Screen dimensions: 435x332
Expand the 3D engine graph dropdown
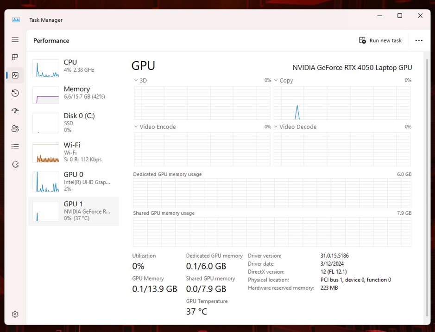tap(140, 81)
